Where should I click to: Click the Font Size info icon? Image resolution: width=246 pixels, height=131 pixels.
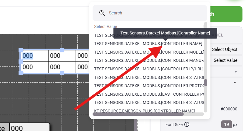click(x=187, y=124)
